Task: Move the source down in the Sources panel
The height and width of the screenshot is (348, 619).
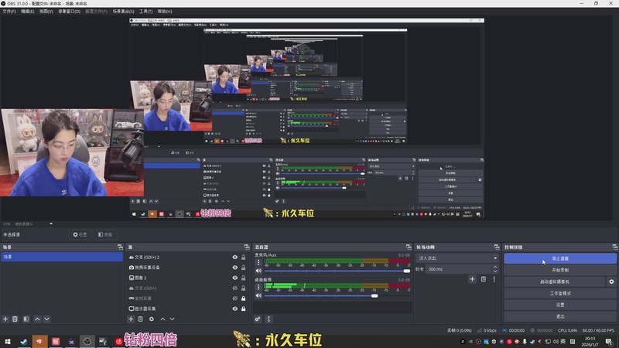Action: point(172,319)
